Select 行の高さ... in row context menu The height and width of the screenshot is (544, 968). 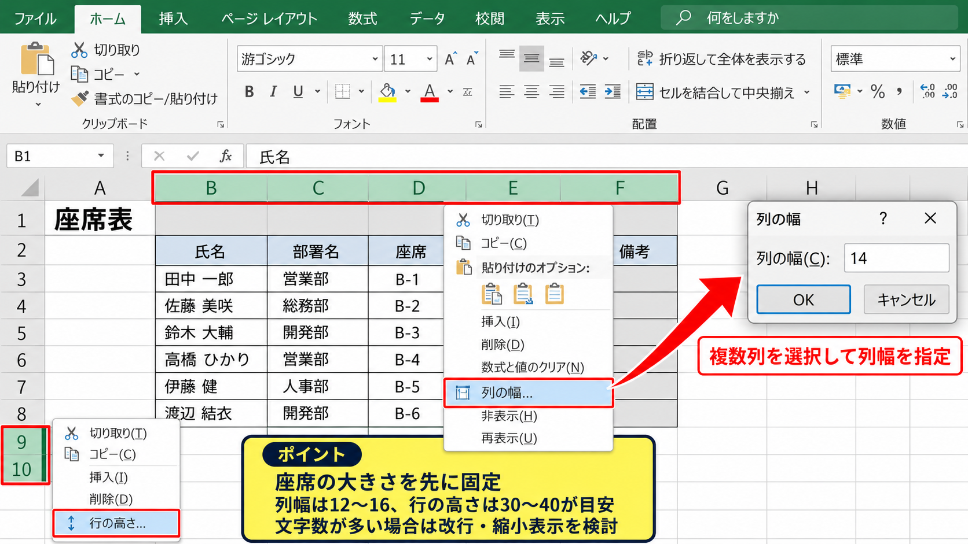(x=116, y=523)
